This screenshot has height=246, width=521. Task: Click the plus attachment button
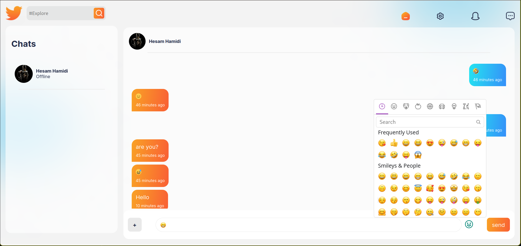[x=135, y=225]
